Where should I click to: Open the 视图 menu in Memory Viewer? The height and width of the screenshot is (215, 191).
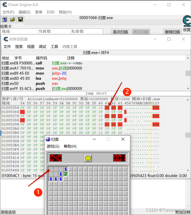coord(31,47)
